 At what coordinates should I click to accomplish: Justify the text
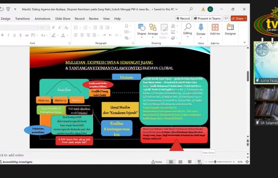pyautogui.click(x=94, y=35)
